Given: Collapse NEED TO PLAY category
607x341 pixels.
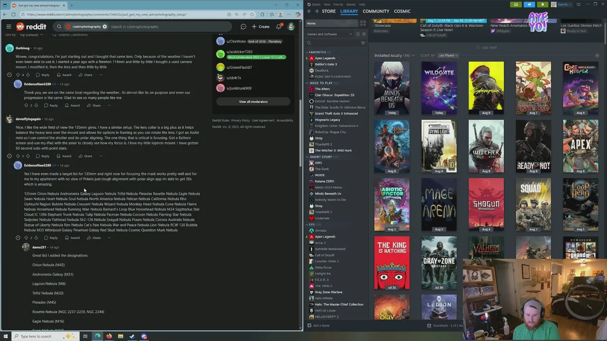Looking at the screenshot, I should pos(307,83).
